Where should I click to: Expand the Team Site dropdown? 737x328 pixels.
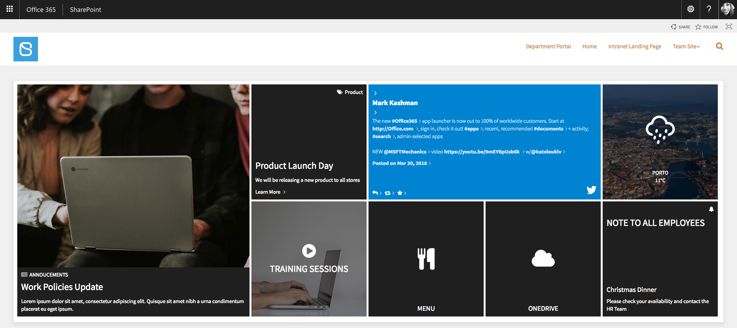686,46
